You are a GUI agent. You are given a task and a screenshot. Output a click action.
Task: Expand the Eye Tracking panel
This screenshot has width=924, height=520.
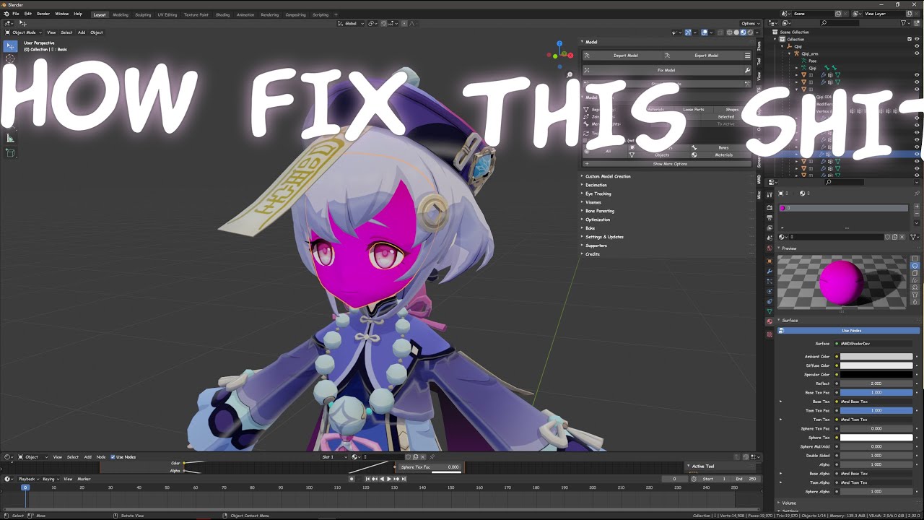tap(598, 194)
